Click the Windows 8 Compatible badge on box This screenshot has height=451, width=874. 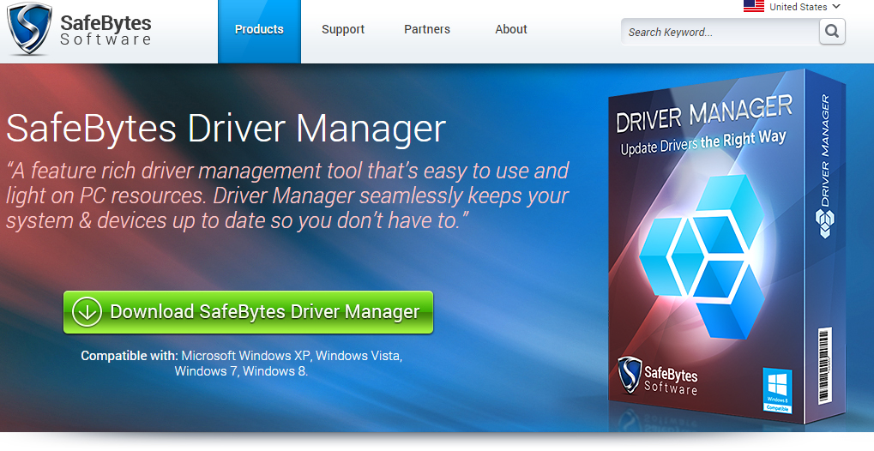point(778,389)
